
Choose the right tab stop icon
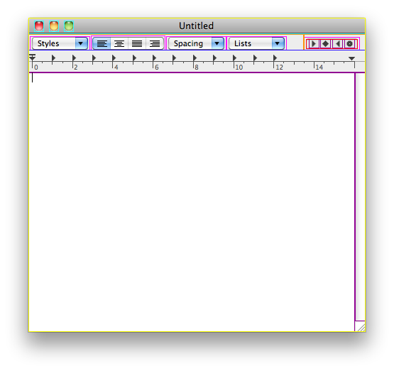338,44
